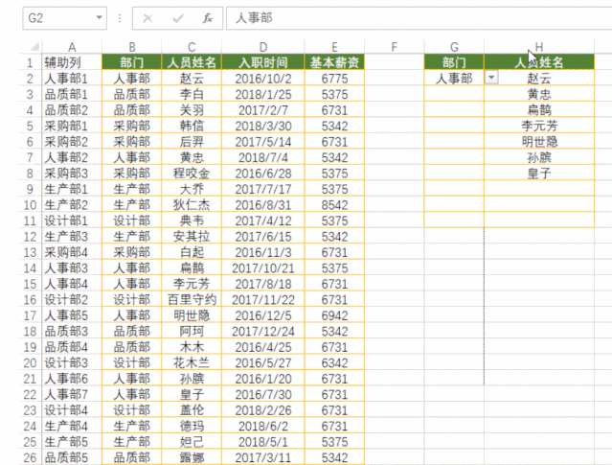This screenshot has width=612, height=465.
Task: Click the 人员姓名 header in column C
Action: click(x=192, y=62)
